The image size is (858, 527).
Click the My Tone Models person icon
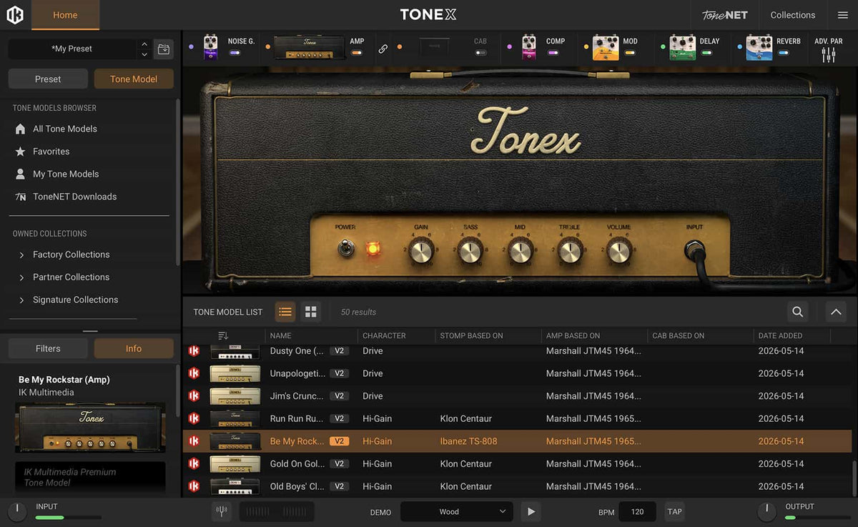coord(21,174)
